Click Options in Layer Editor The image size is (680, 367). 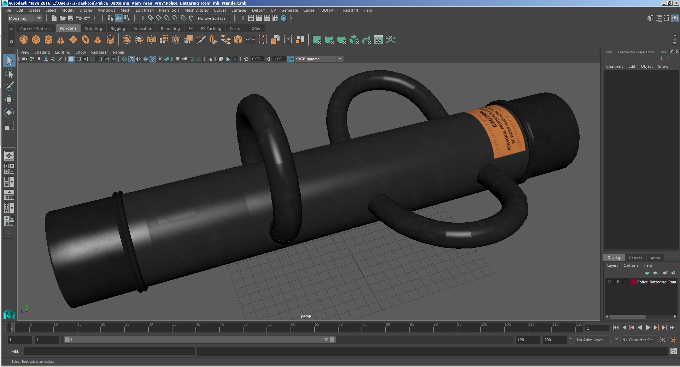click(x=631, y=265)
